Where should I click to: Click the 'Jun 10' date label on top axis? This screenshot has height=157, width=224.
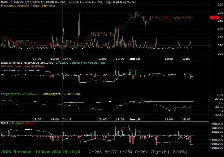click(134, 59)
